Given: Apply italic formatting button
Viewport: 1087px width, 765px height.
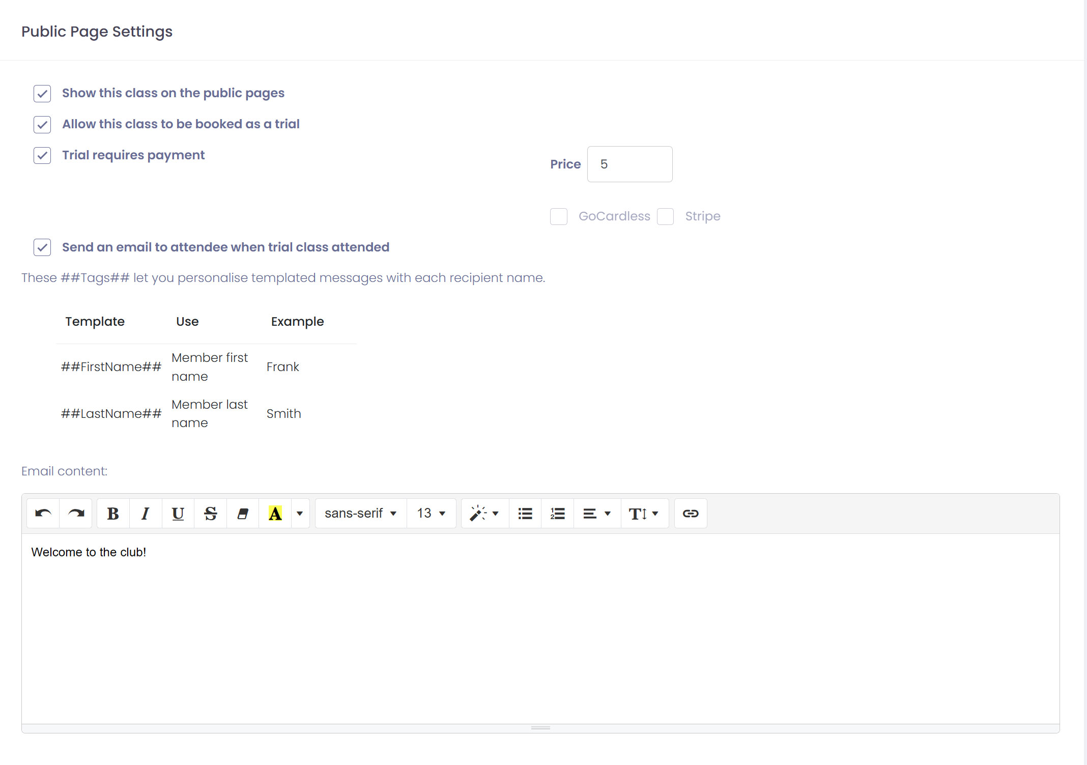Looking at the screenshot, I should (x=146, y=514).
